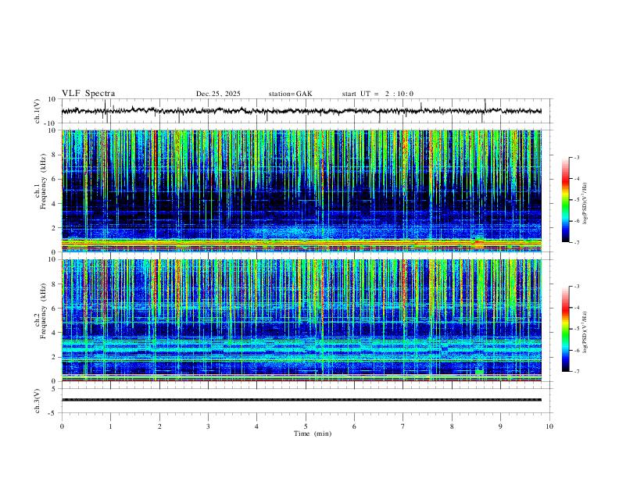
Task: Click time axis tick label "3"
Action: pos(208,426)
